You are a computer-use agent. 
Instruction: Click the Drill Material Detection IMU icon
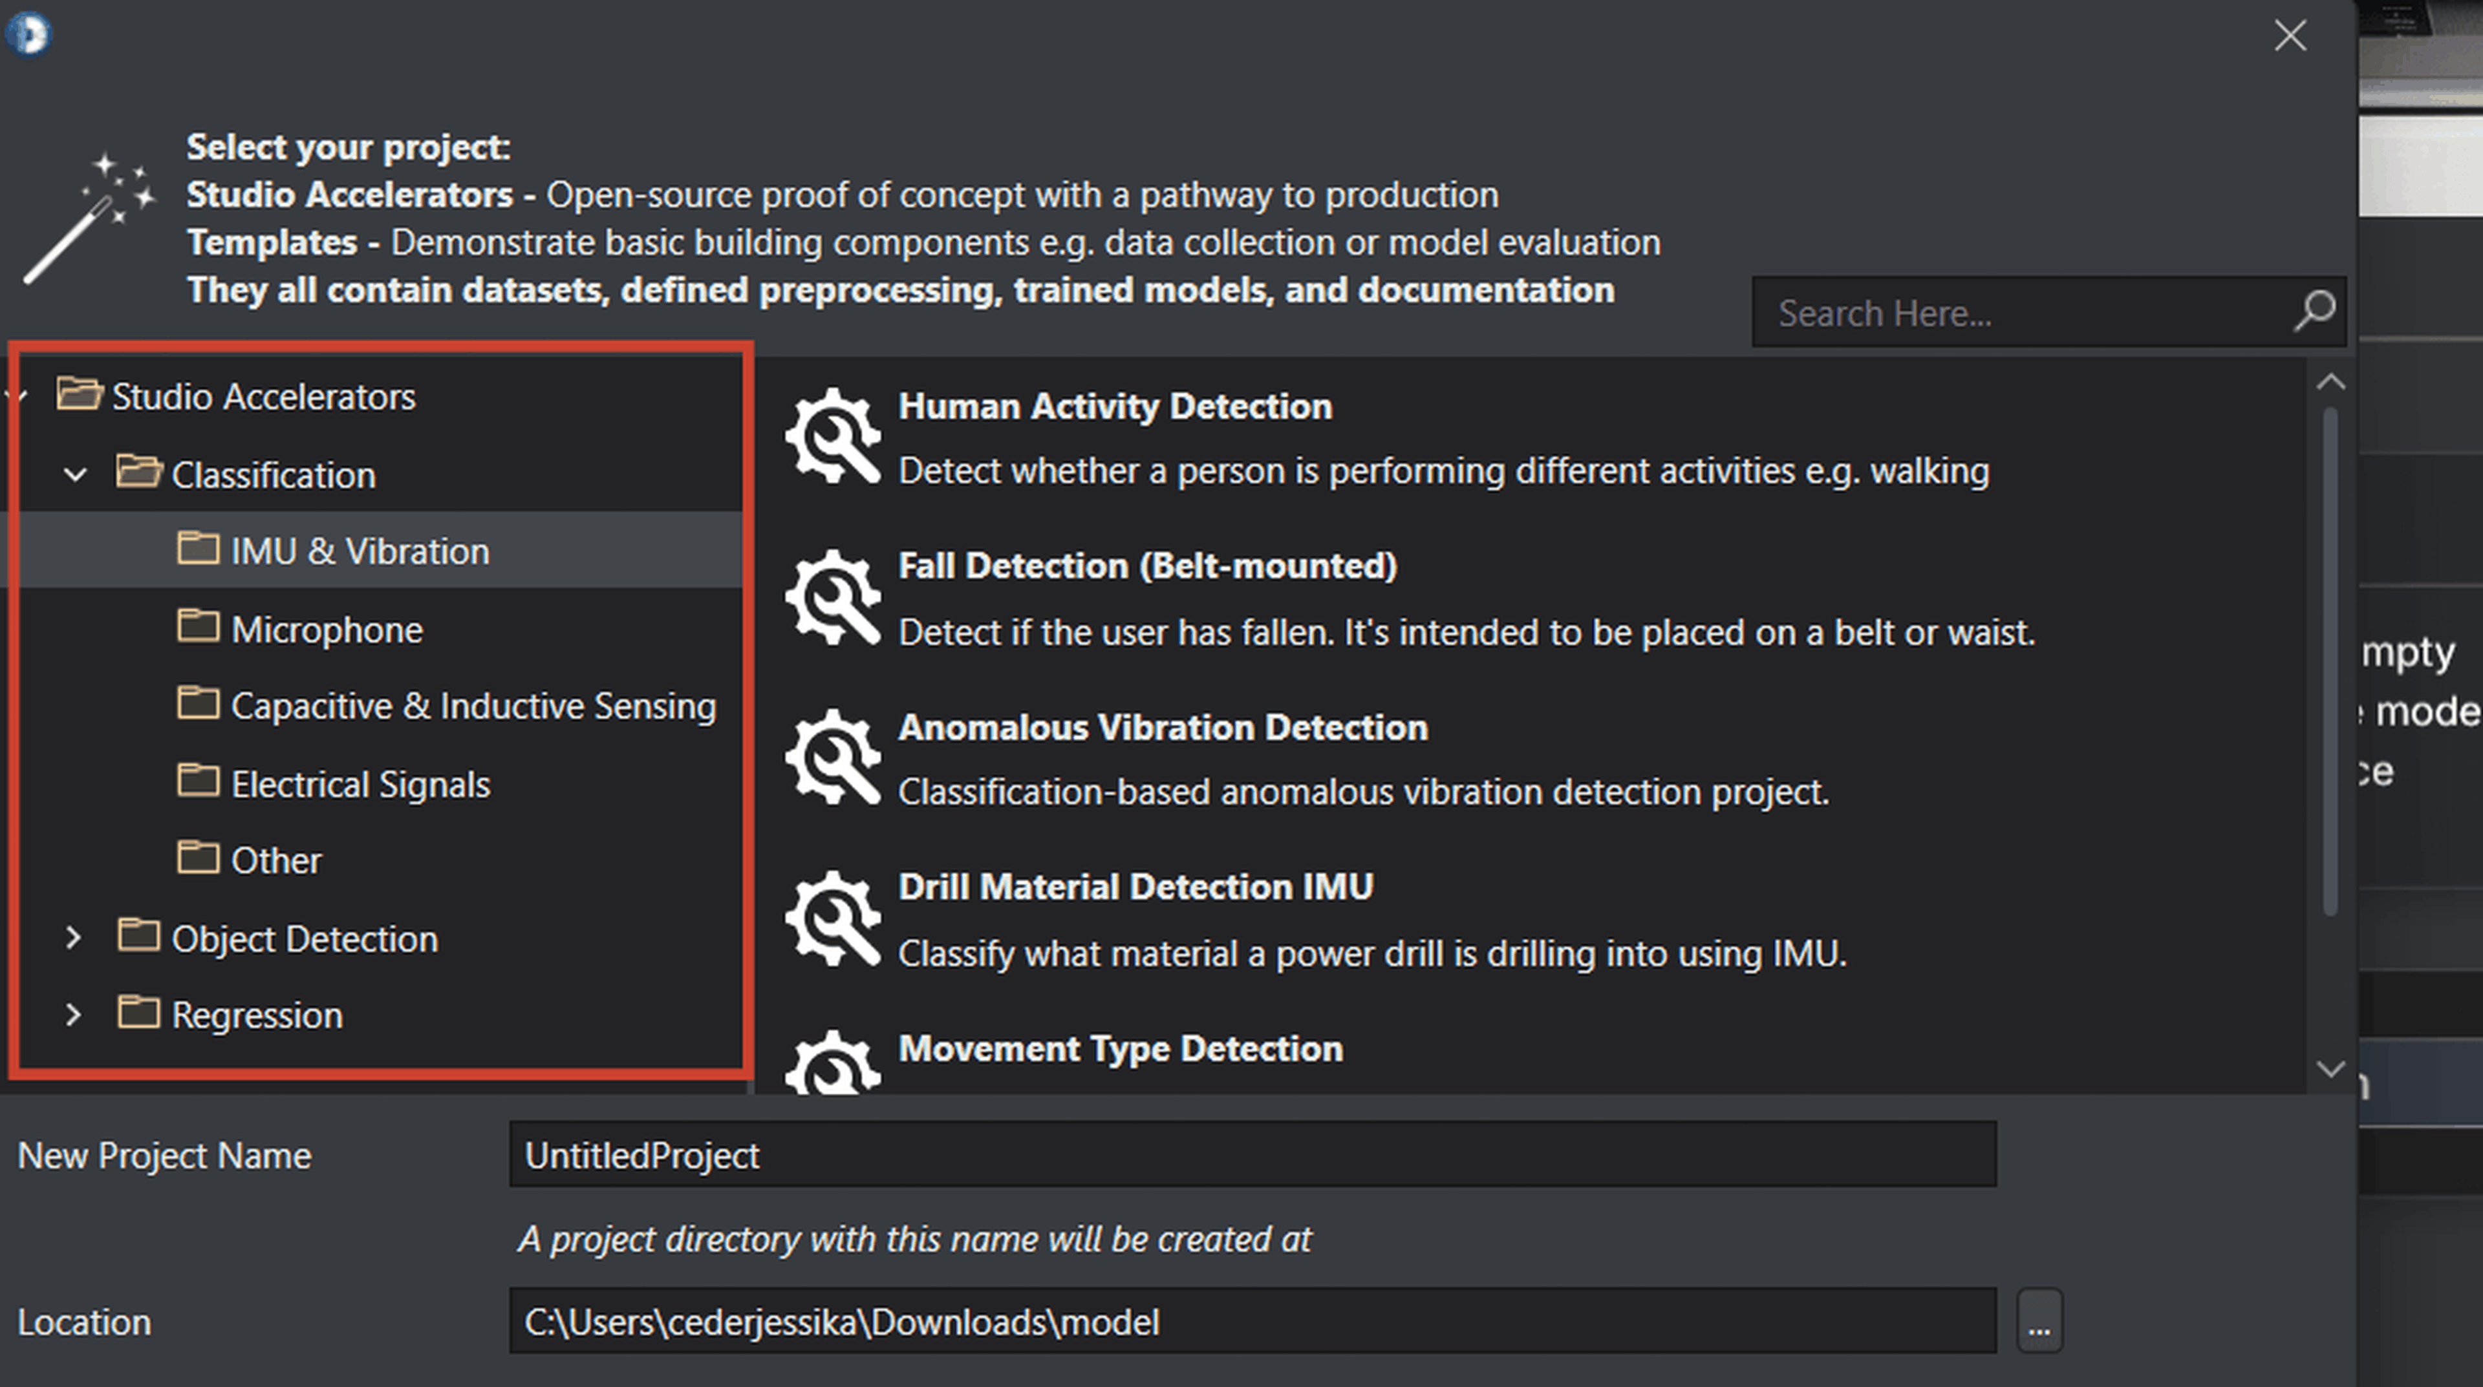pyautogui.click(x=833, y=919)
